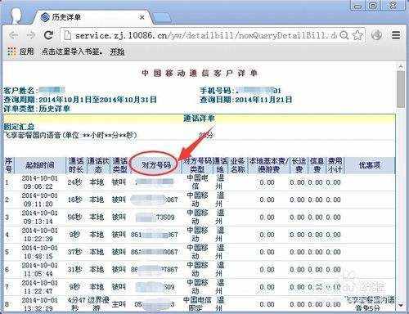Close the 历史详单 tab

[142, 17]
